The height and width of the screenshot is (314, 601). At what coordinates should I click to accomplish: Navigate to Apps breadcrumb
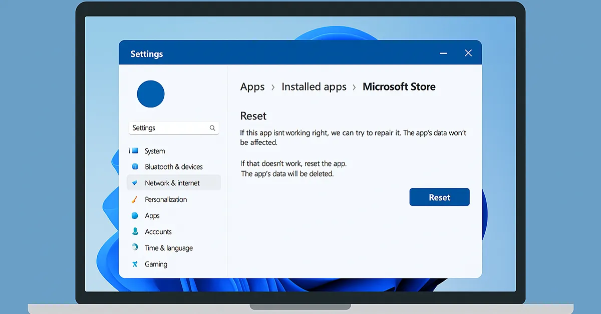tap(252, 87)
